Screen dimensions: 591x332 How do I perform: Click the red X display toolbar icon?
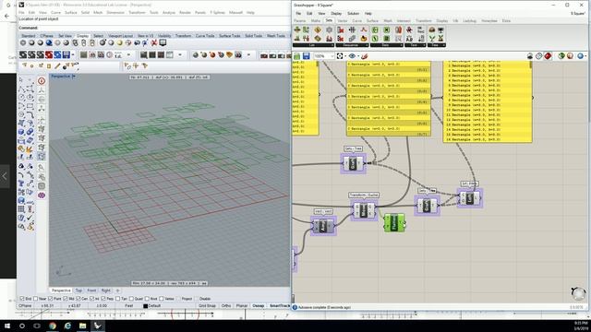[x=154, y=43]
